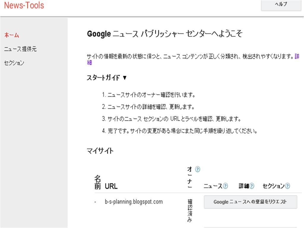Screen dimensions: 304x228
Task: Click the URL column header
Action: tap(111, 186)
